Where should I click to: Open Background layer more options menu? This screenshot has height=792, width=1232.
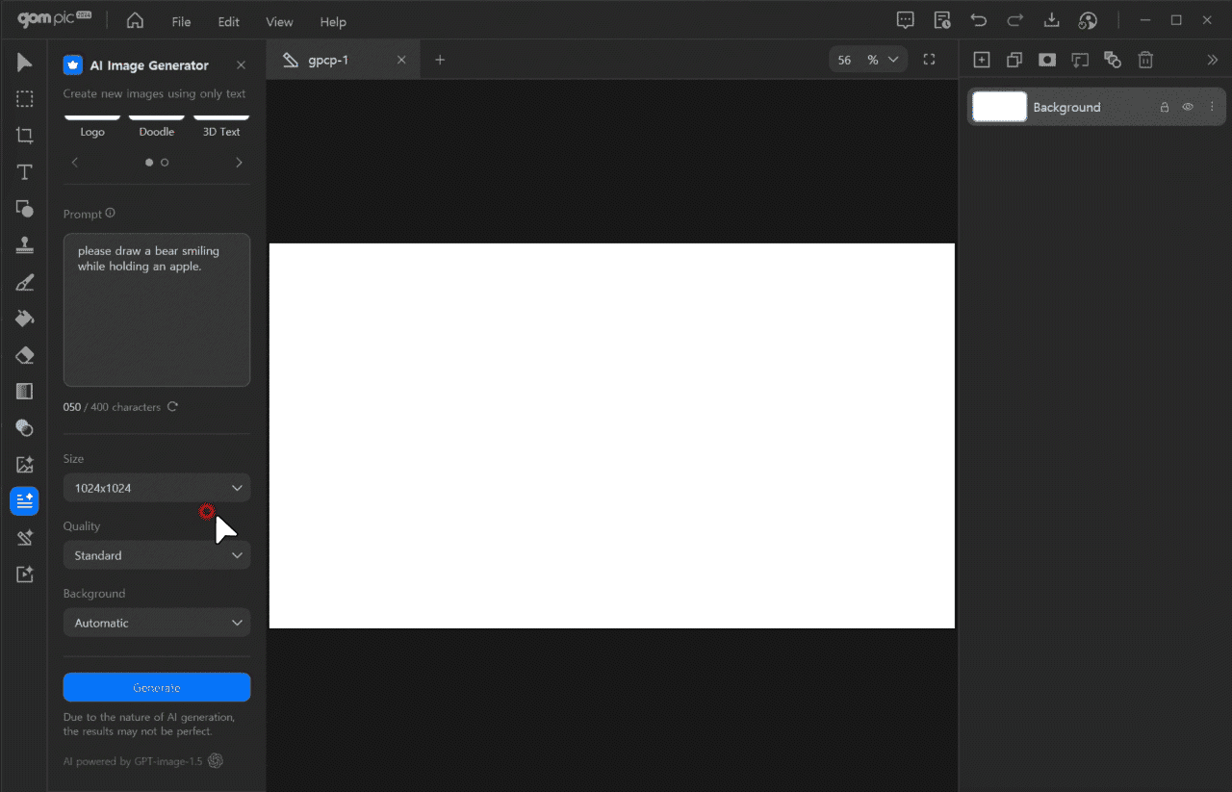[x=1212, y=107]
